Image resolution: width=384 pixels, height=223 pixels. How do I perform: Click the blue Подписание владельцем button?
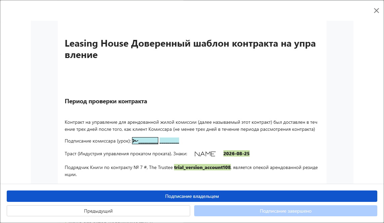coord(192,196)
